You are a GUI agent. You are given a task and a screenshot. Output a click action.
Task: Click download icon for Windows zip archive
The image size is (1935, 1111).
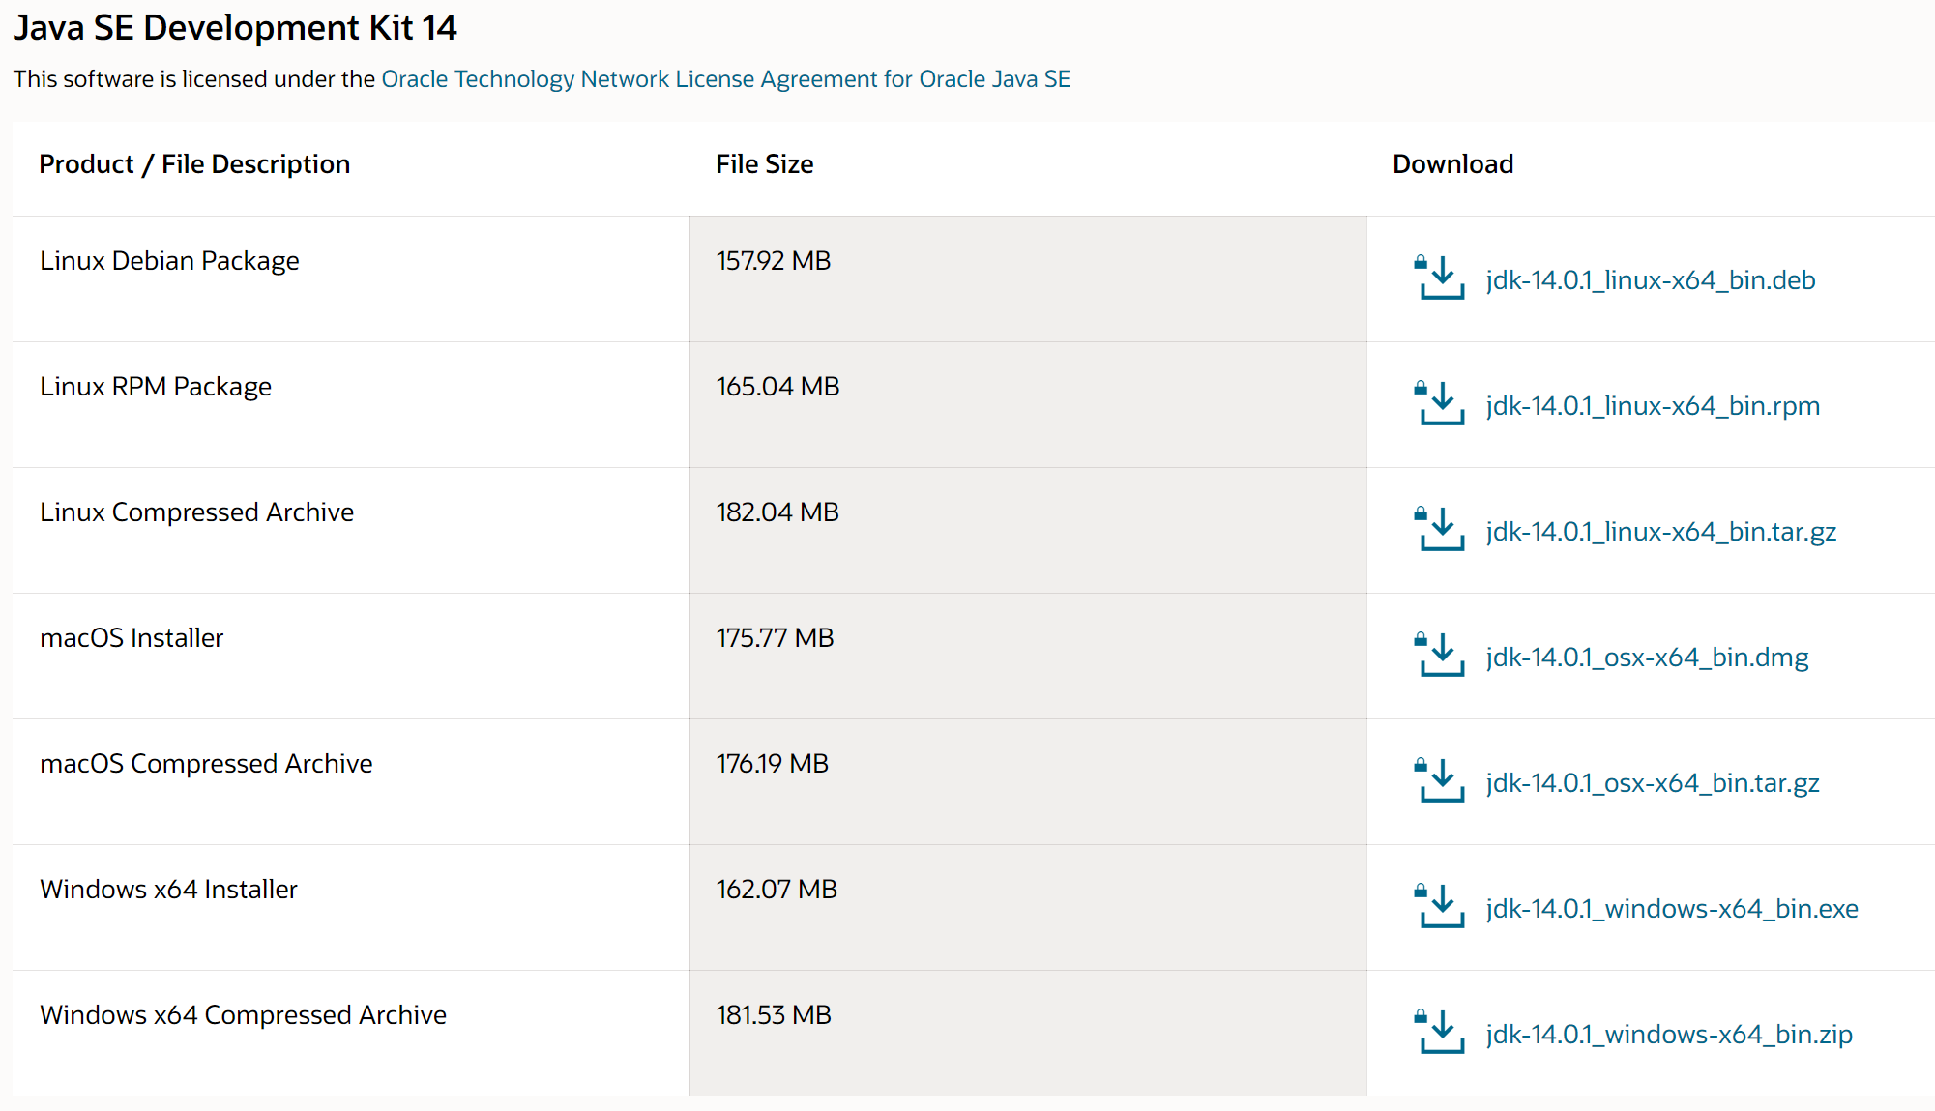pos(1440,1033)
